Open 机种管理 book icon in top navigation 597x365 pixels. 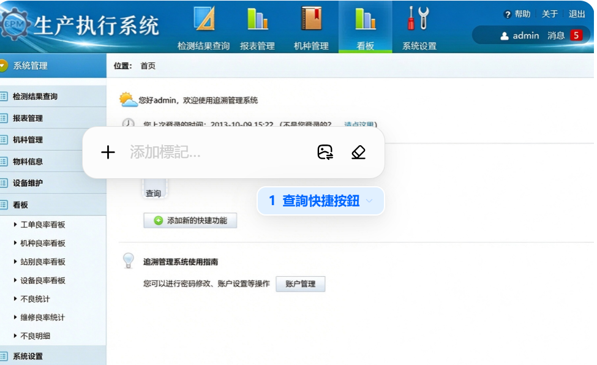(x=312, y=18)
